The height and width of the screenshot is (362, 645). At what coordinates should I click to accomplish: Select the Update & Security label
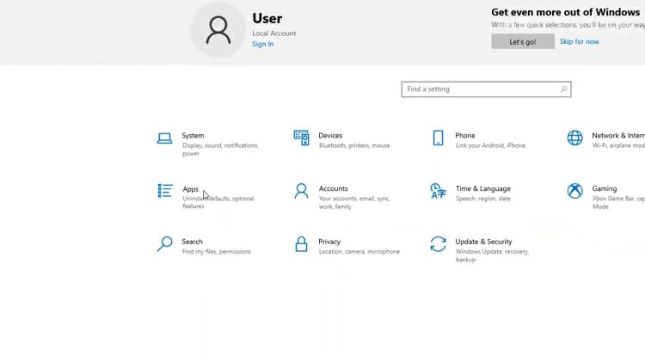483,242
